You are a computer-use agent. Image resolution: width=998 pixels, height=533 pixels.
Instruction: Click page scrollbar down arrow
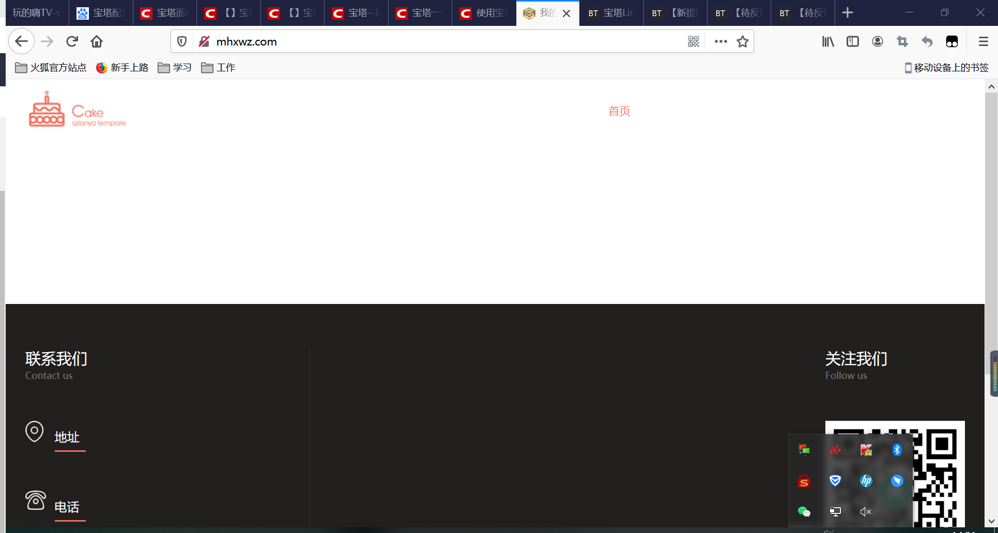[991, 521]
